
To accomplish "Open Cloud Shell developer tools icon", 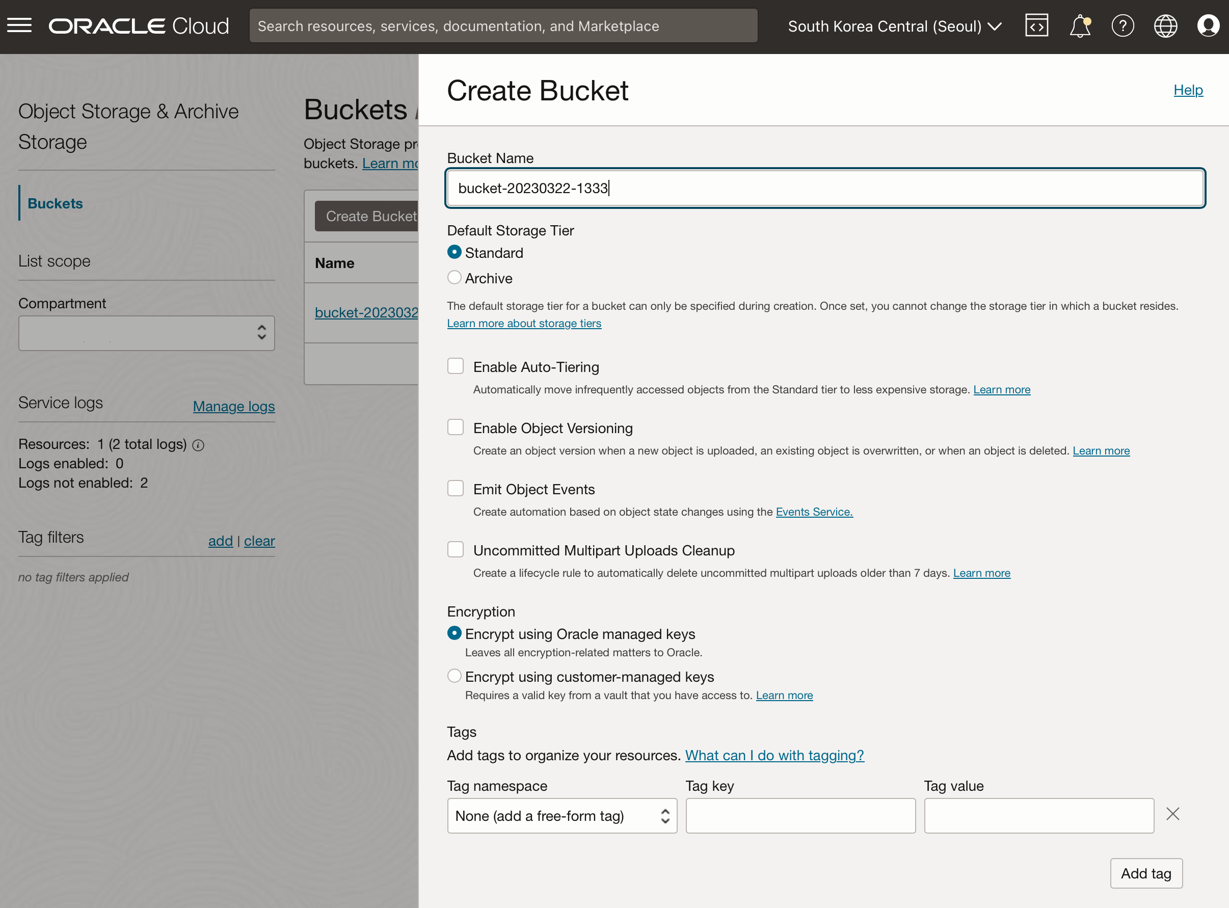I will [1036, 26].
